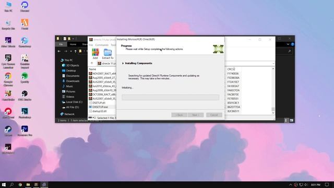Screen dimensions: 334x188
Task: Select All File (D:) in the navigation pane
Action: 70,107
